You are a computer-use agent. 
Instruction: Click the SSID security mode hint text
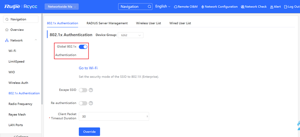point(119,77)
